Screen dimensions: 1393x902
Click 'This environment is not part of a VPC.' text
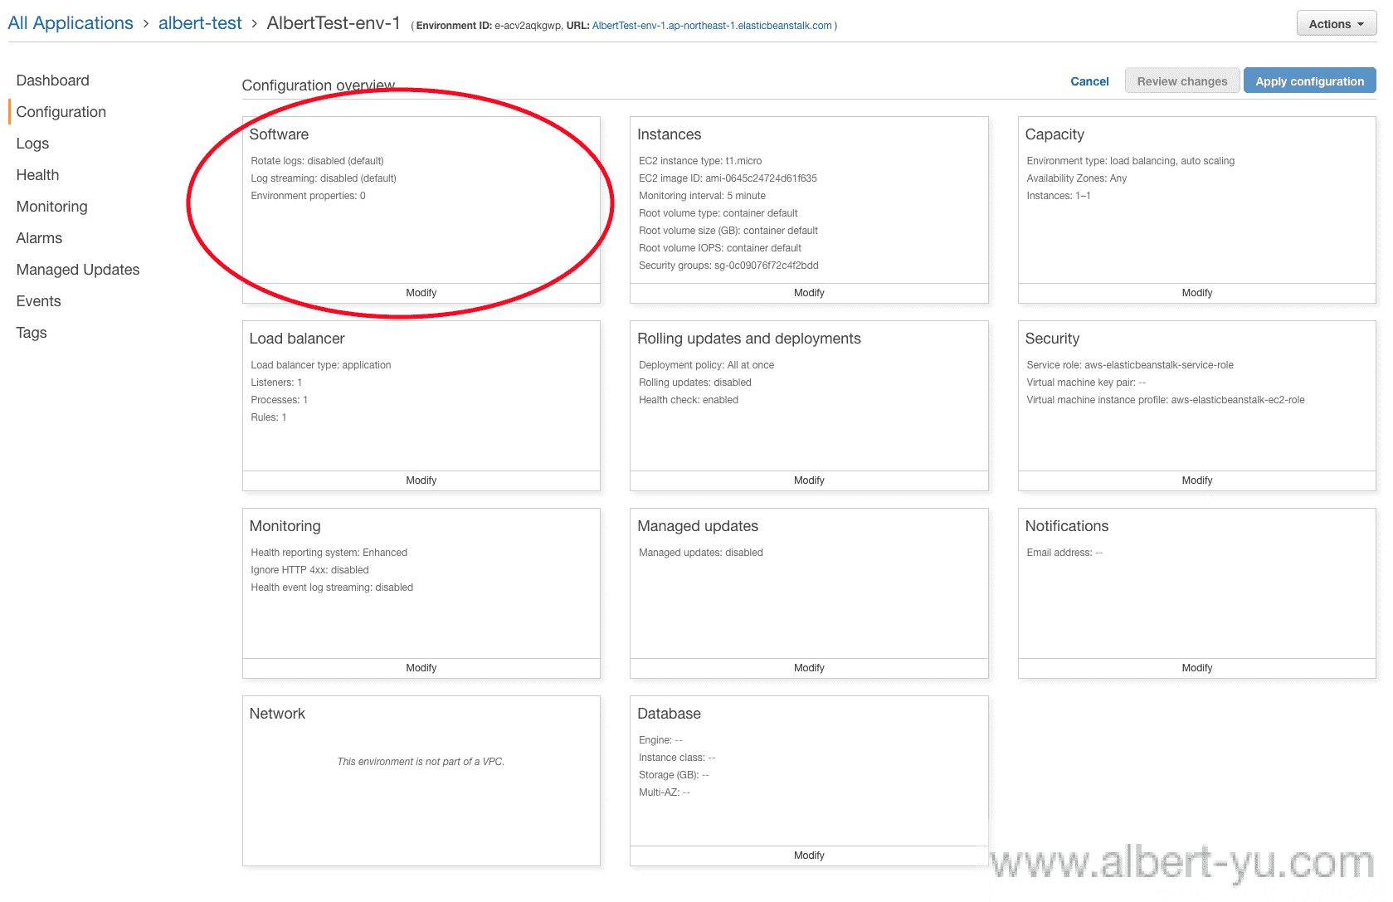(x=421, y=762)
